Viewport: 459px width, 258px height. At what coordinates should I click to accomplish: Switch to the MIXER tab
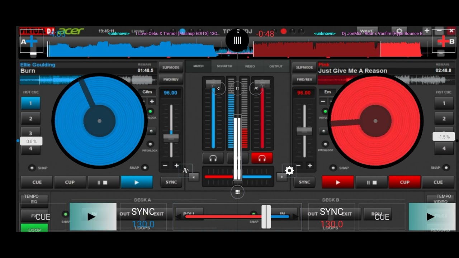click(x=198, y=66)
